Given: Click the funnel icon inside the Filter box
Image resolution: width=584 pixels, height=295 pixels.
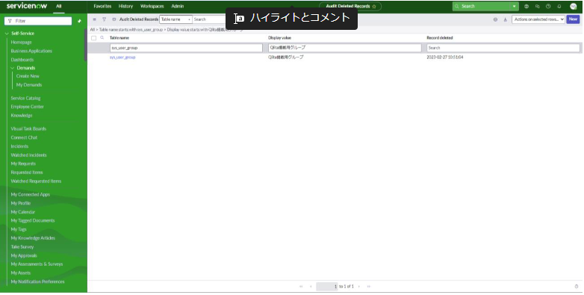Looking at the screenshot, I should [10, 21].
